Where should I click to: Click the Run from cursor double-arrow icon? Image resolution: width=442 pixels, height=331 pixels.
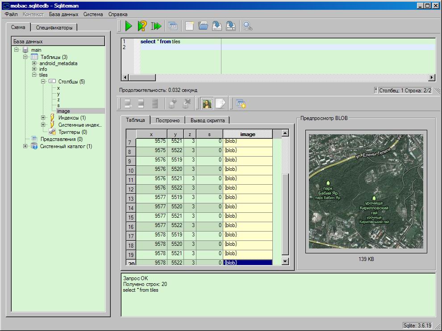click(x=156, y=26)
